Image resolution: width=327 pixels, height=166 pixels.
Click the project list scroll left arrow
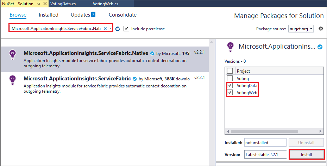pos(228,131)
